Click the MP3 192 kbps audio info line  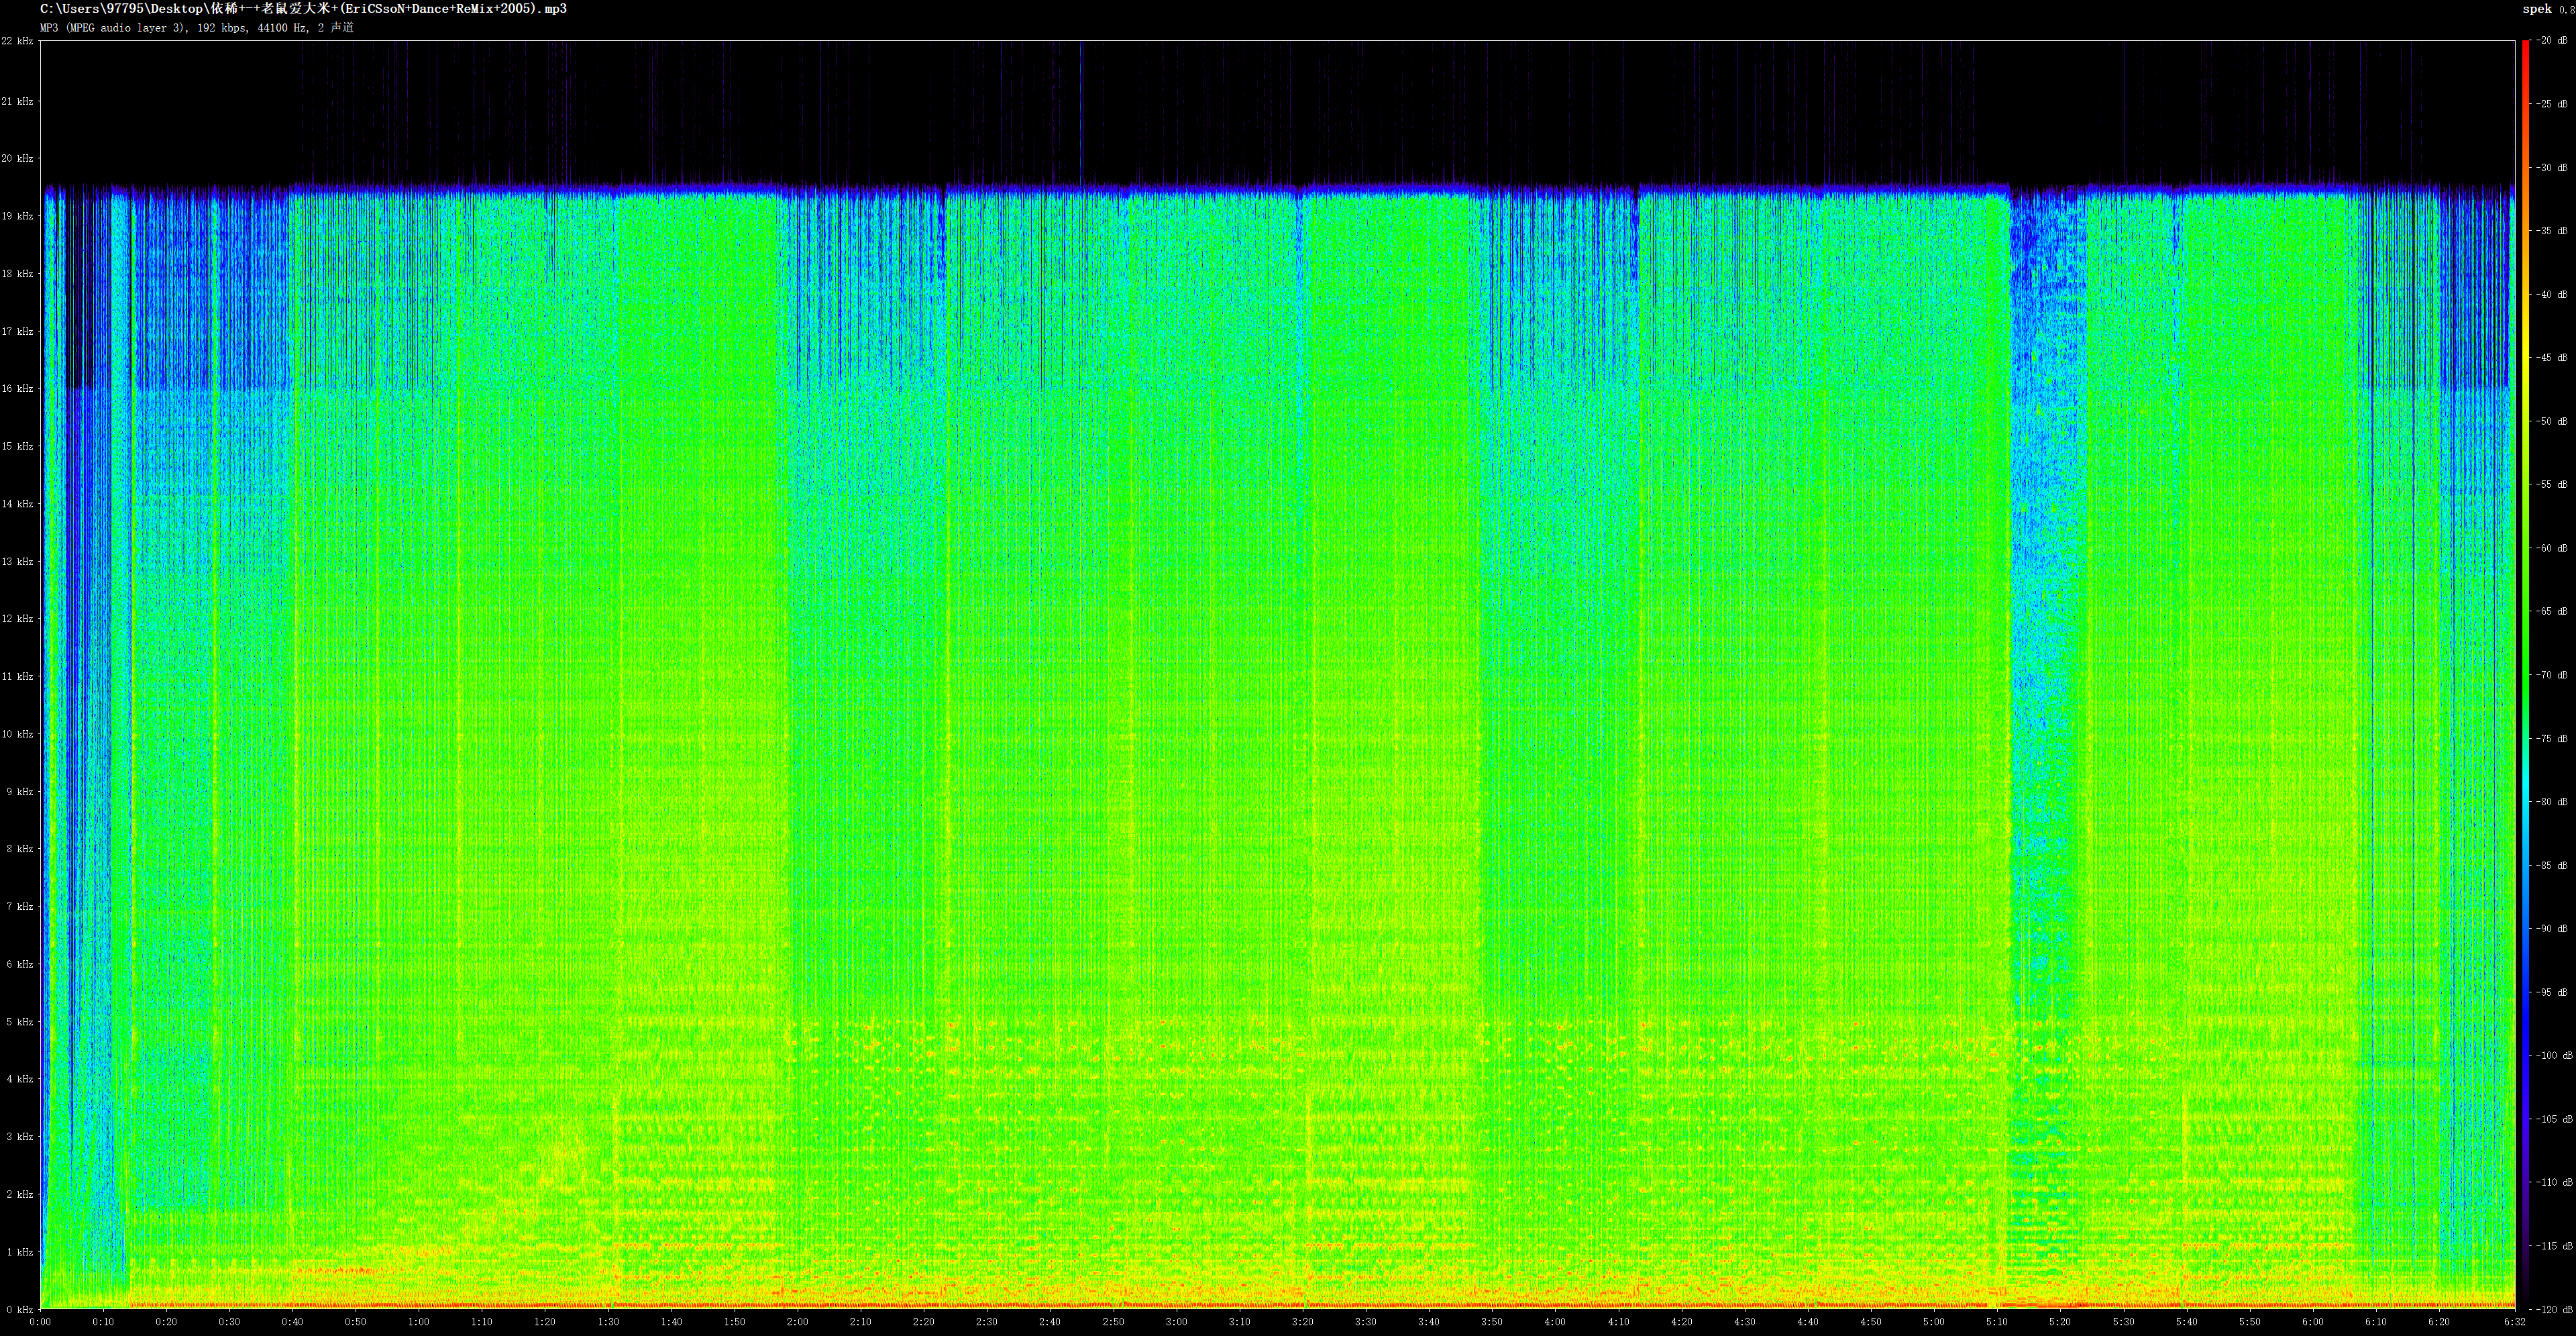(196, 27)
